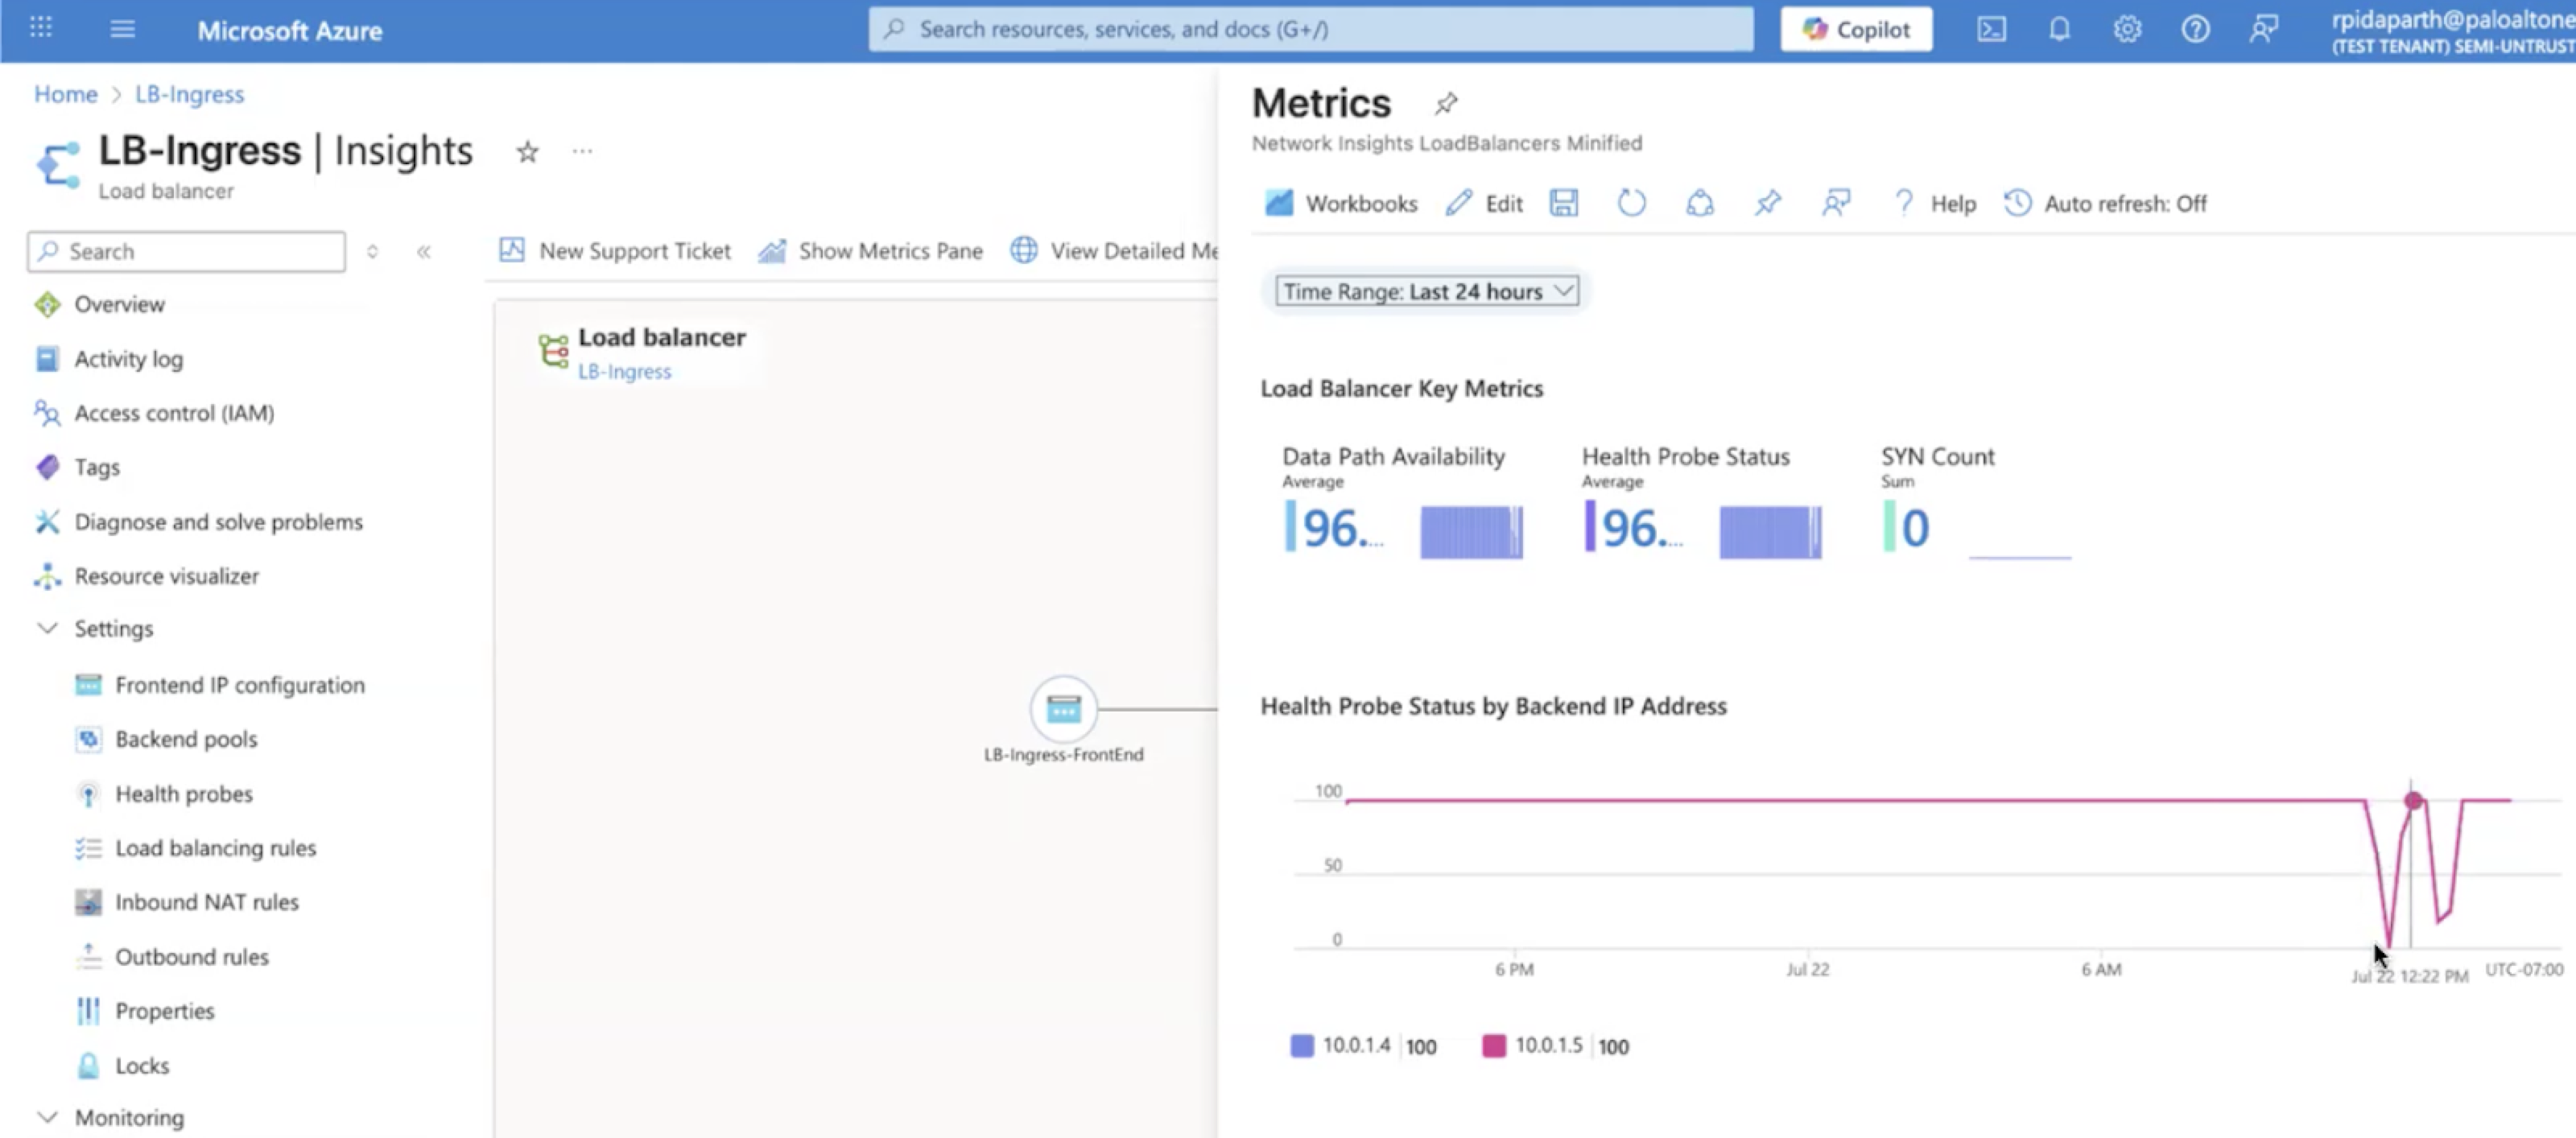The width and height of the screenshot is (2576, 1138).
Task: Pin the Metrics pane next to its title
Action: 1445,103
